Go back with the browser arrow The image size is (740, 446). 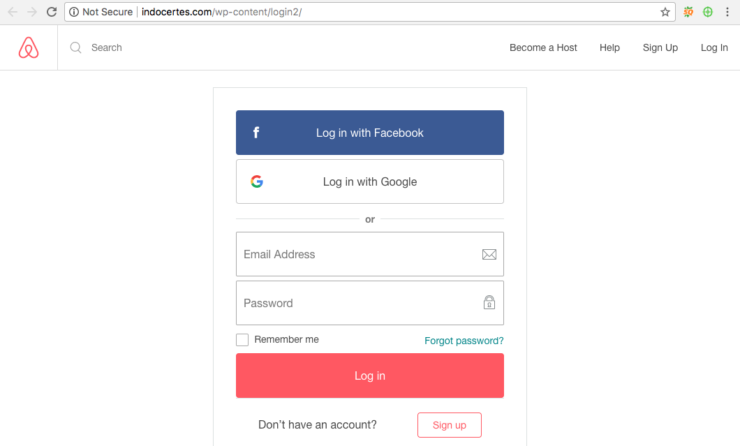click(13, 12)
